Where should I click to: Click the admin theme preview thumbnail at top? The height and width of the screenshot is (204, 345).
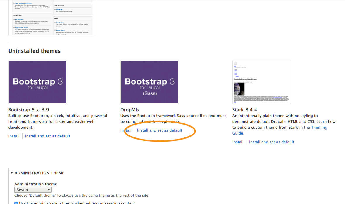(52, 18)
